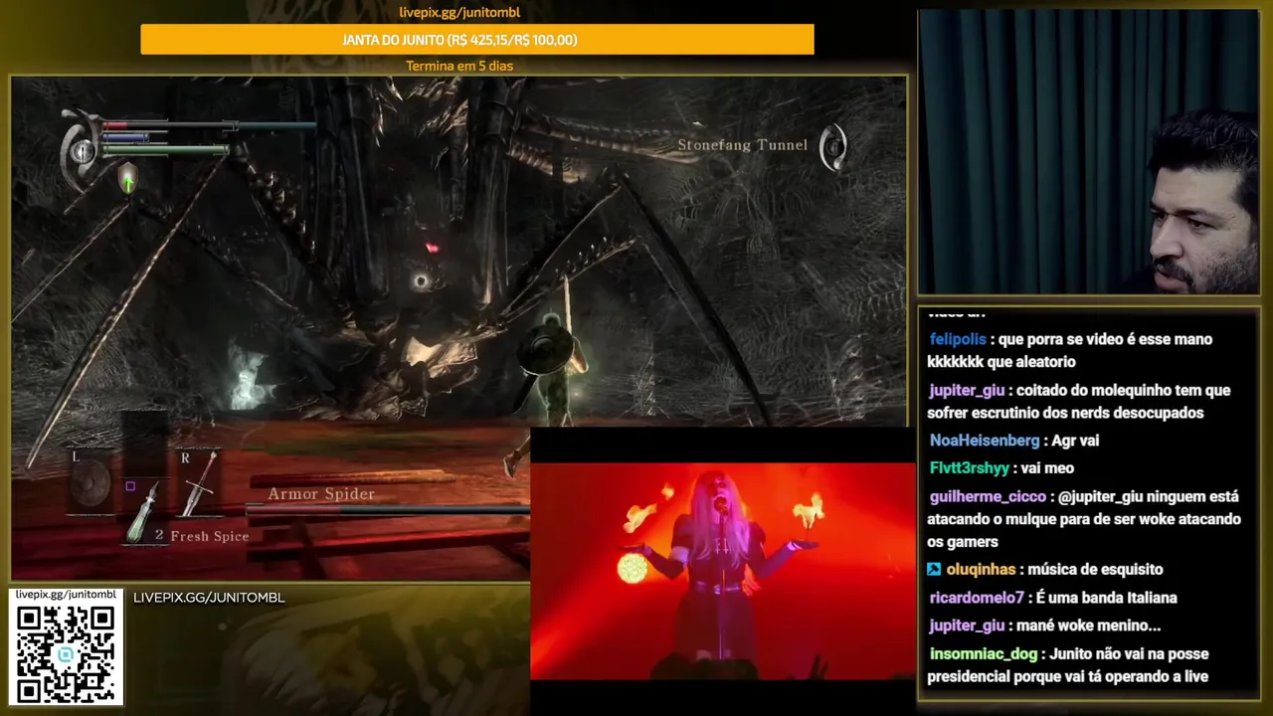Screen dimensions: 1273x716
Task: Click jupiter_giu on the 'mané woke menino' message
Action: (x=967, y=626)
